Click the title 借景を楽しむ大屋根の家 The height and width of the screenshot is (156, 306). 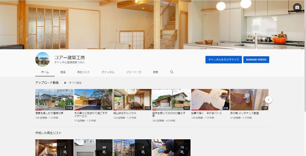49,113
